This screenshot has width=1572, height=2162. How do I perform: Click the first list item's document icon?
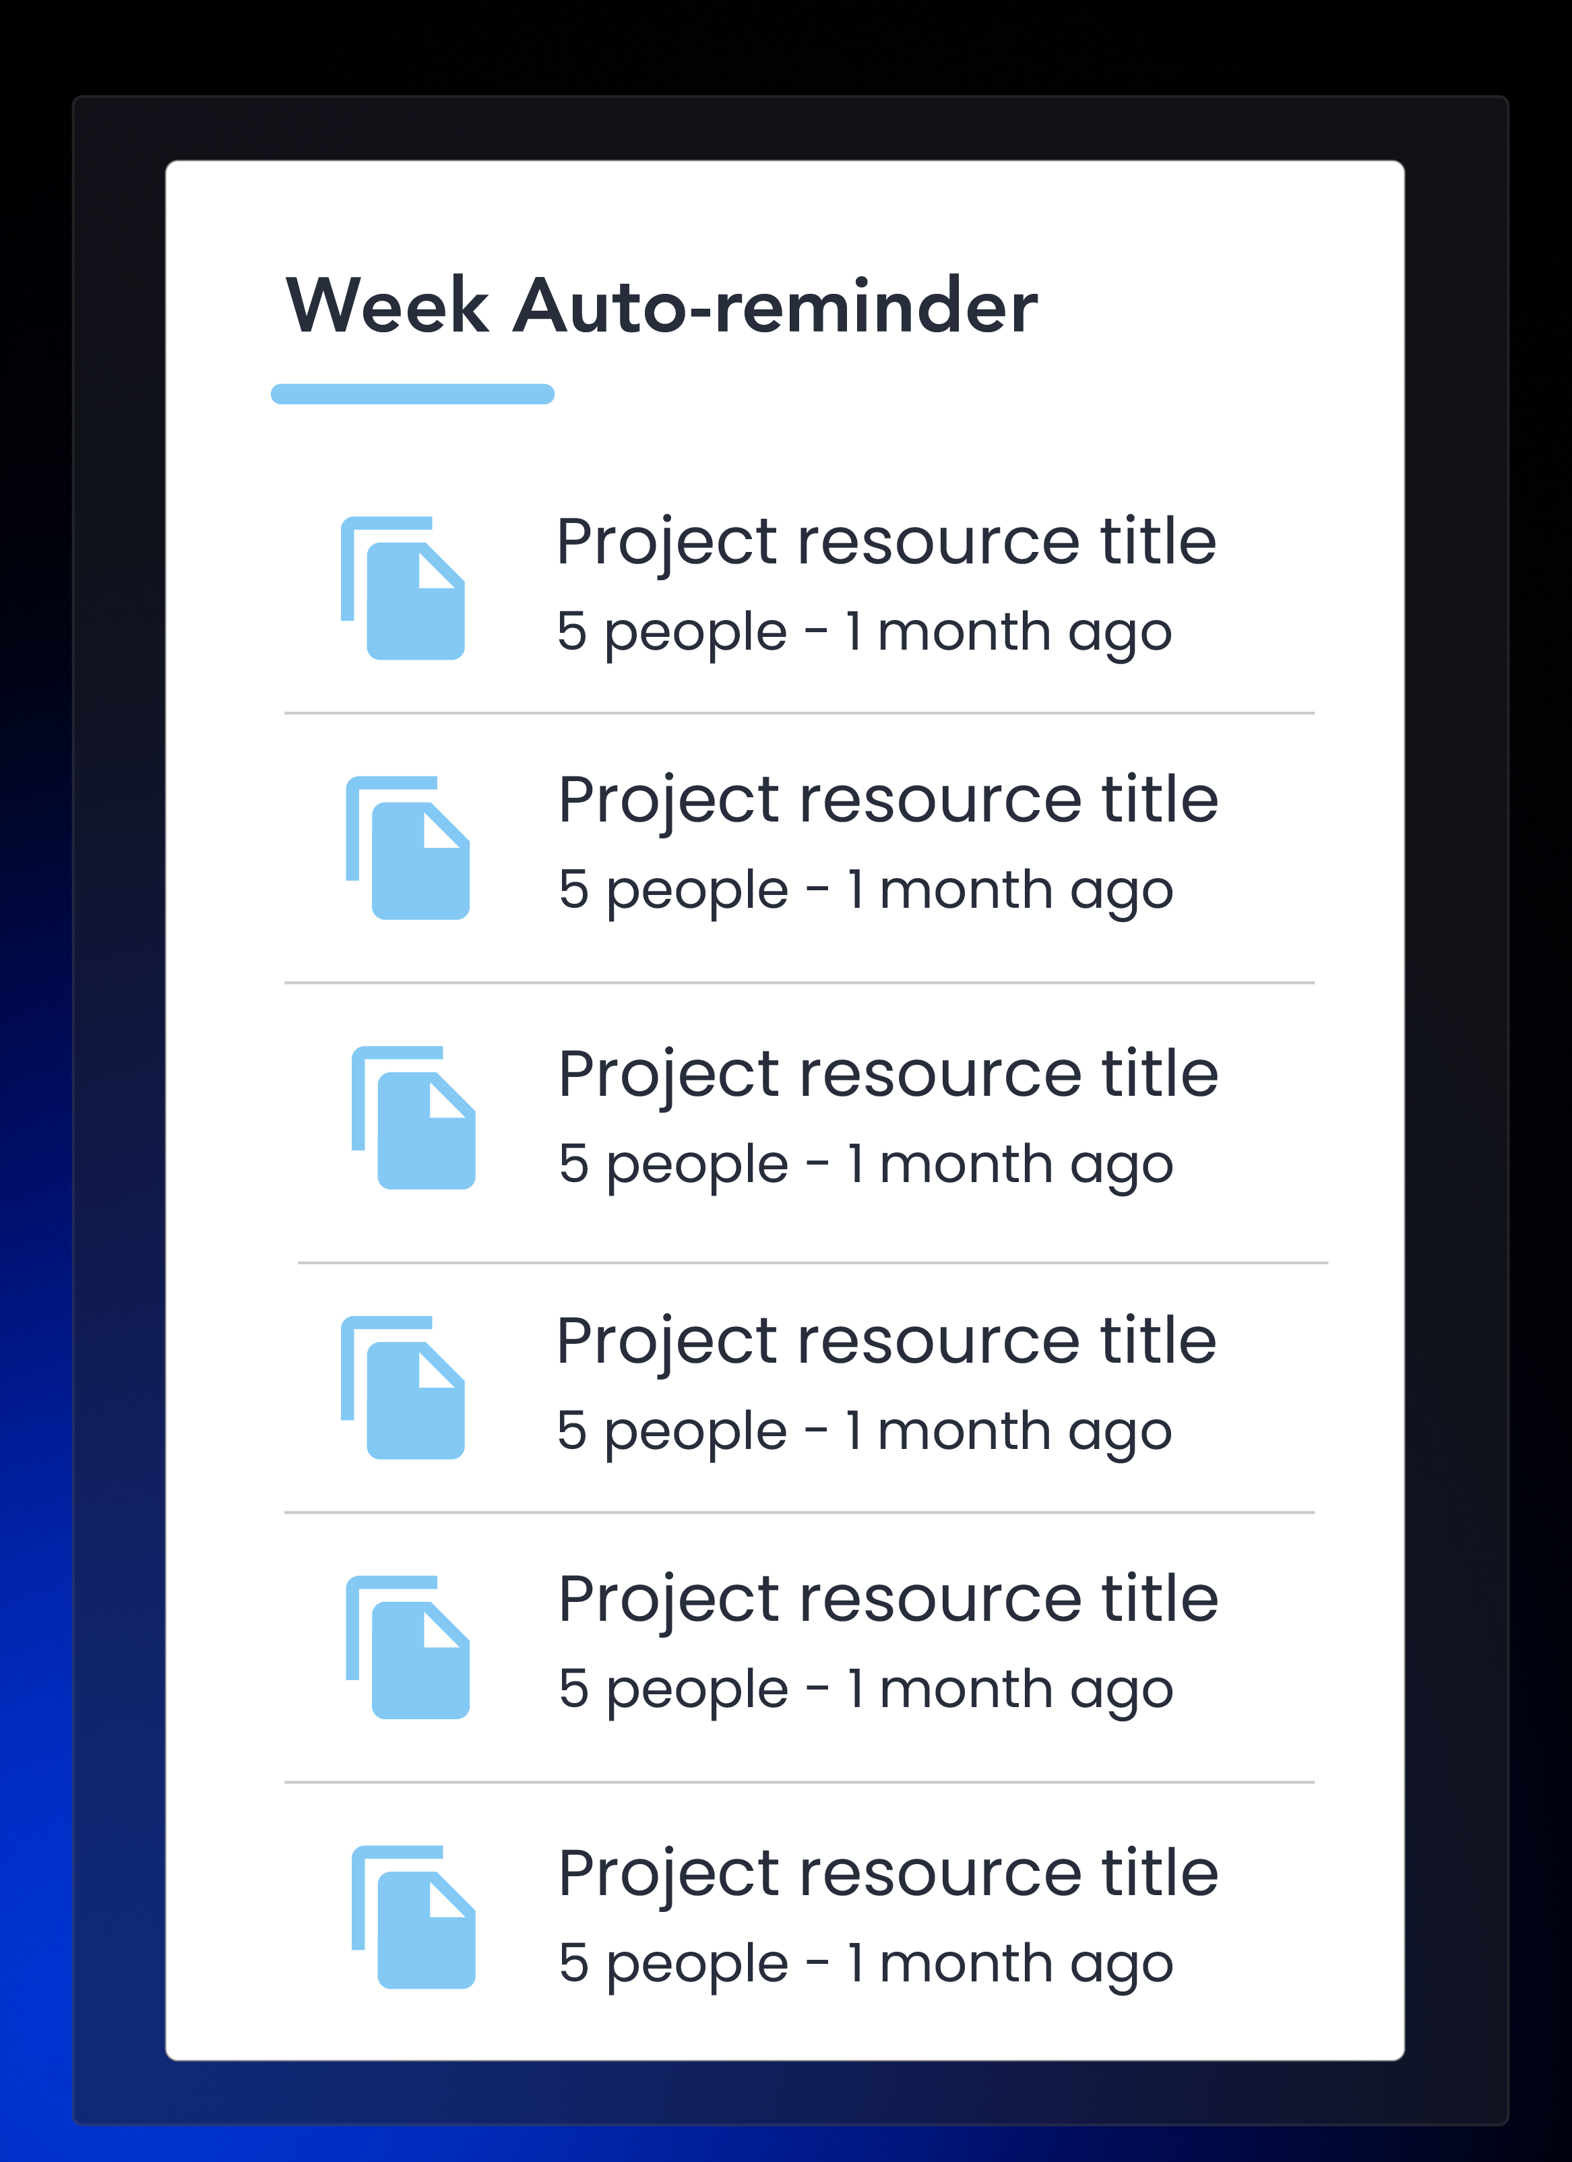(403, 588)
